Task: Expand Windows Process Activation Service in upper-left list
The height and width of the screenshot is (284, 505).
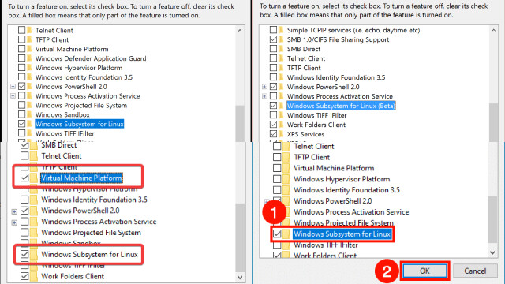Action: click(13, 96)
